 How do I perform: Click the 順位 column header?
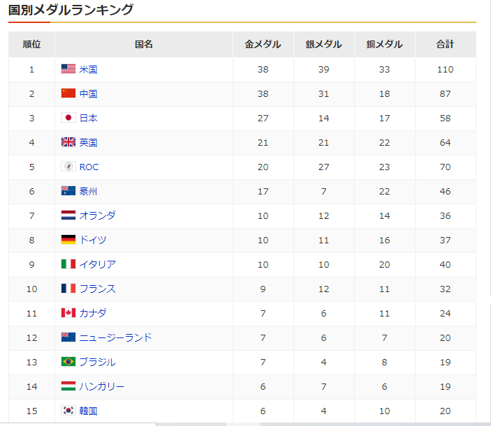point(31,45)
